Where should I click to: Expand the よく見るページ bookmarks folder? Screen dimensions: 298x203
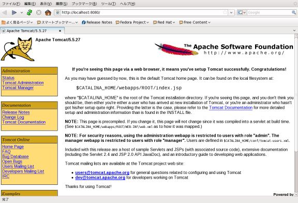point(17,22)
